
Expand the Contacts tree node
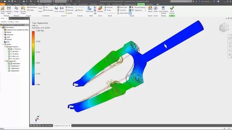pyautogui.click(x=3, y=39)
